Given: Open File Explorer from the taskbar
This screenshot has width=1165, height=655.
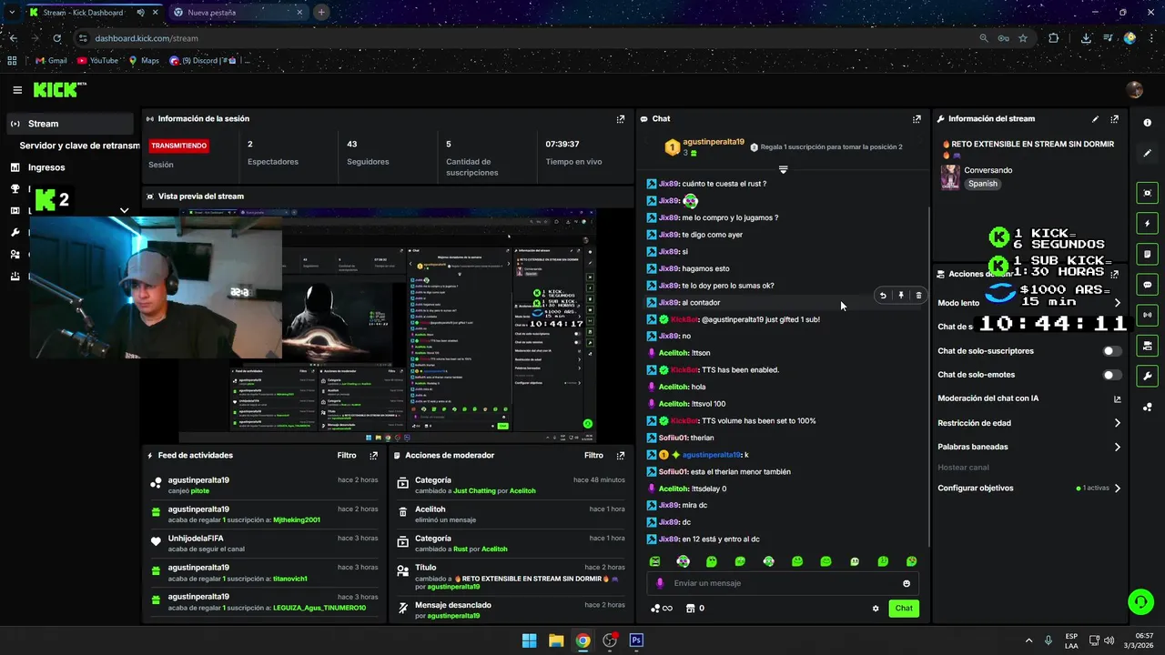Looking at the screenshot, I should [x=556, y=640].
